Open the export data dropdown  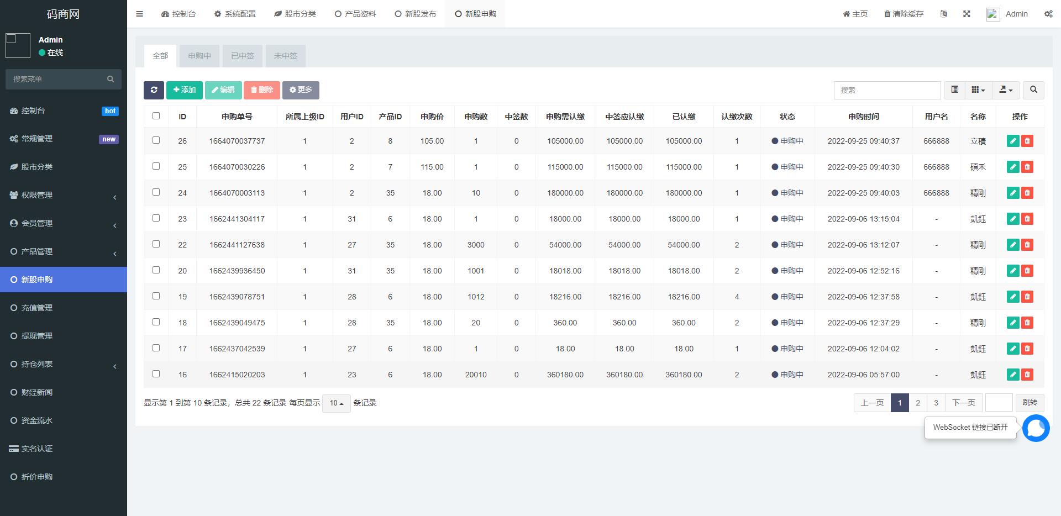[1006, 90]
